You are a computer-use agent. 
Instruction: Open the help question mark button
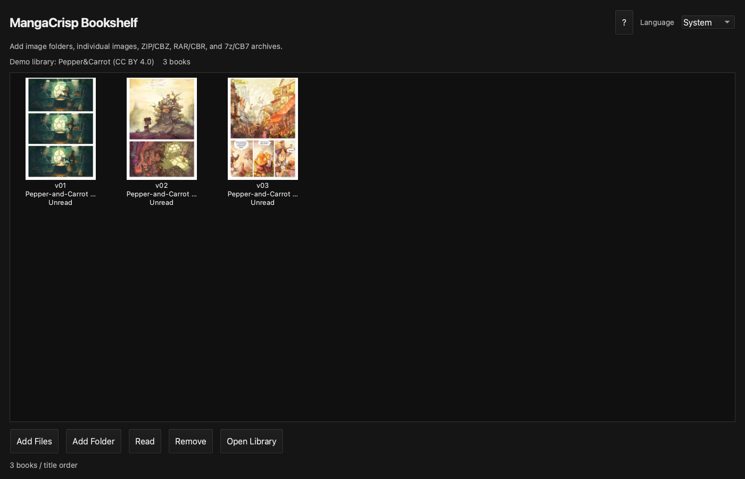(x=624, y=22)
